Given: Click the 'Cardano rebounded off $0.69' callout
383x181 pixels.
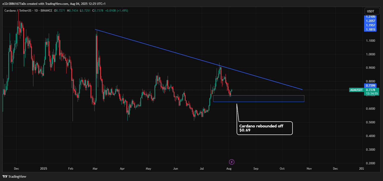Looking at the screenshot, I should 265,128.
